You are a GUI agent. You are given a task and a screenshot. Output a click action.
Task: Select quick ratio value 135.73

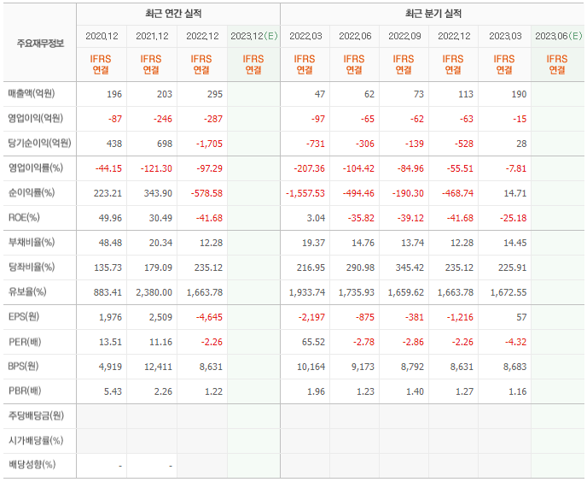(108, 267)
